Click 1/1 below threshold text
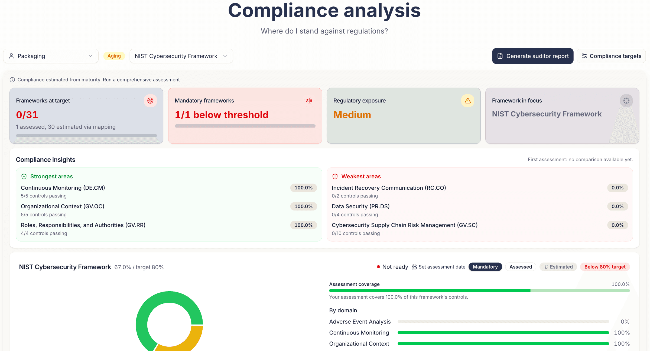The height and width of the screenshot is (351, 650). (x=222, y=115)
